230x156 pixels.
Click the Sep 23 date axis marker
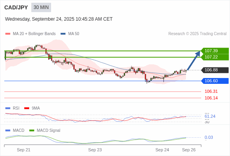coord(95,150)
